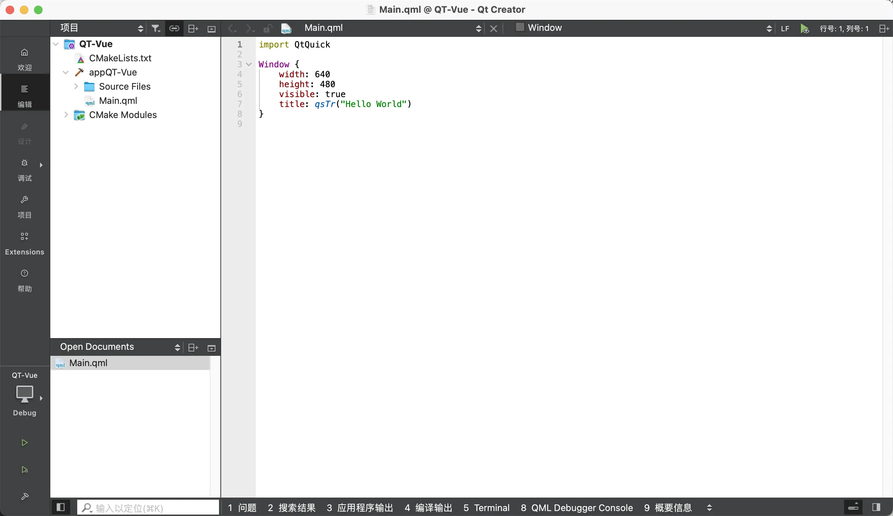
Task: Open the QML Debugger Console pane
Action: (577, 507)
